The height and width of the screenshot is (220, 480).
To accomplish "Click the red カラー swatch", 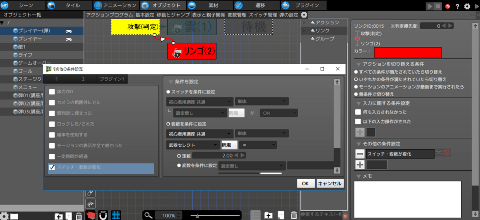I will 408,53.
